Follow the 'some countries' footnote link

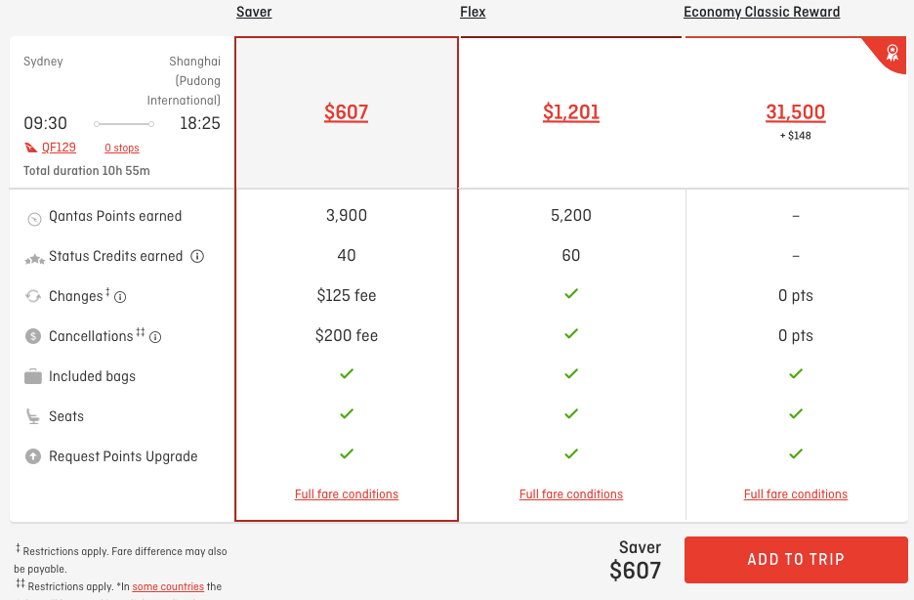tap(168, 586)
